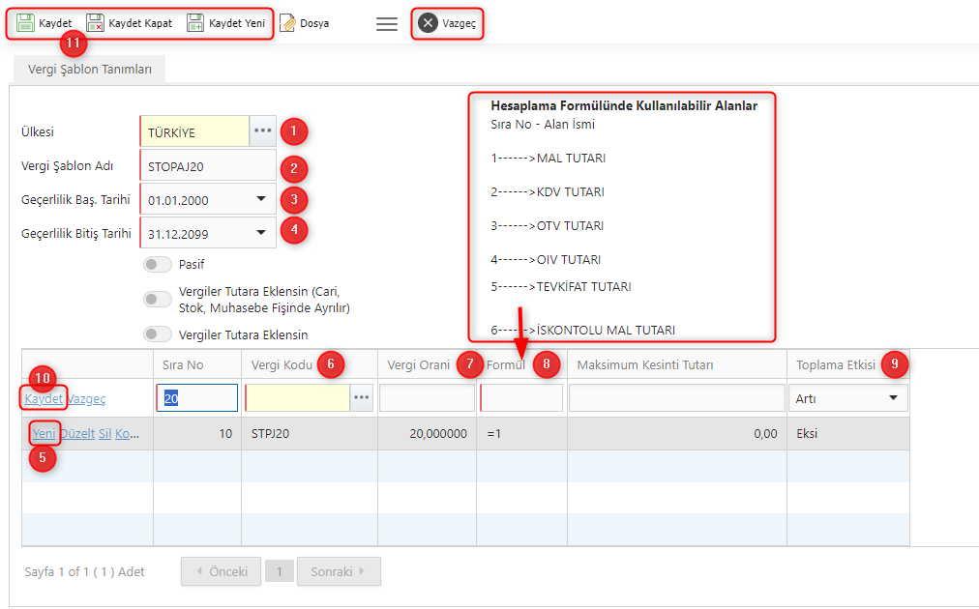This screenshot has height=609, width=979.
Task: Click the truncated Ko... link in the STPJ20 row
Action: [128, 434]
